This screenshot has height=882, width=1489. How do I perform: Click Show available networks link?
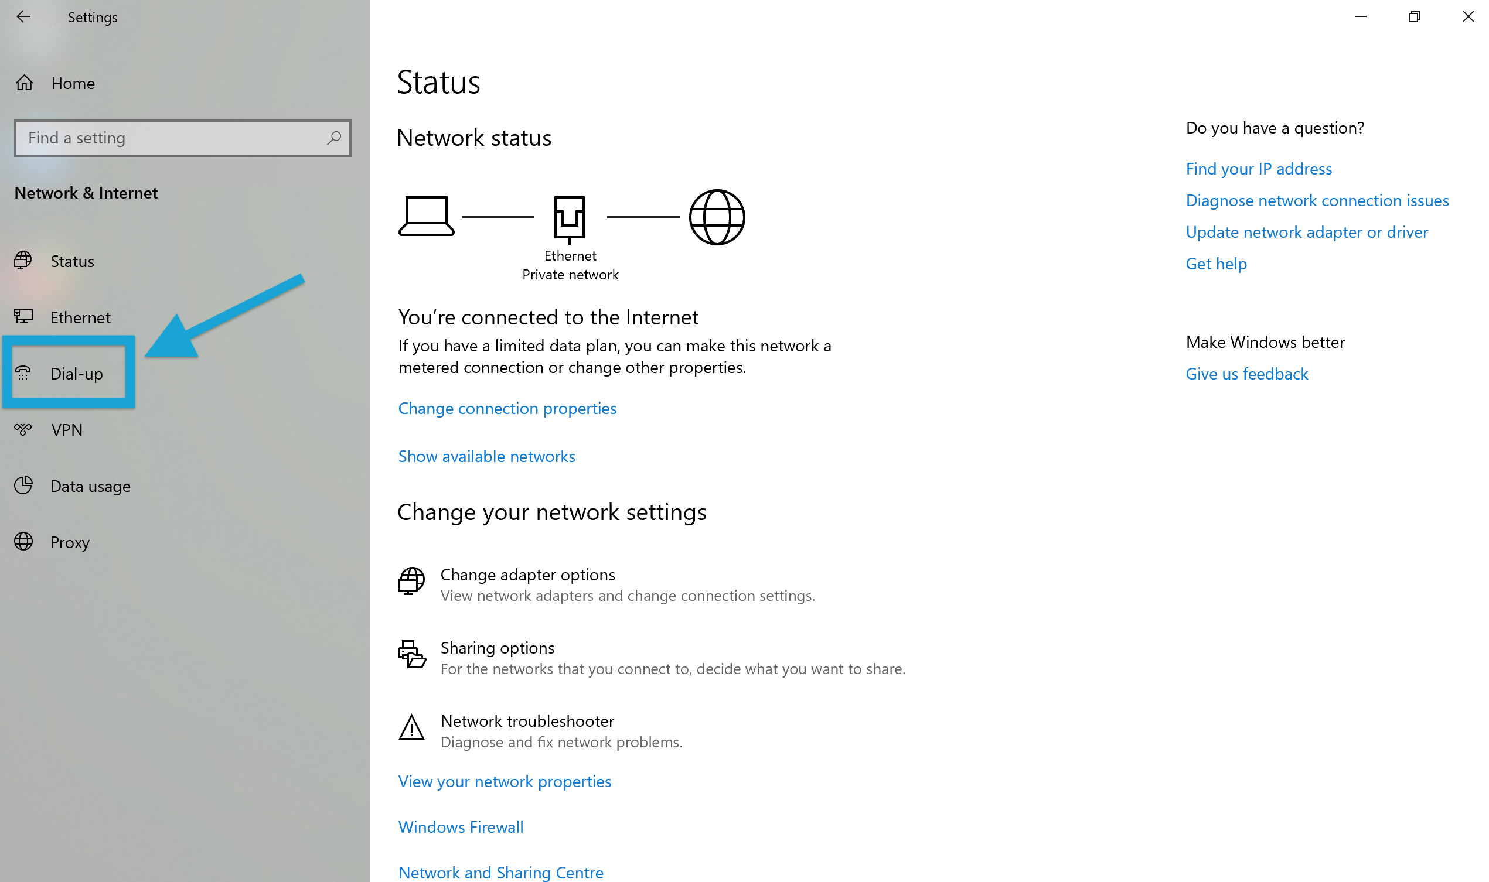(486, 456)
